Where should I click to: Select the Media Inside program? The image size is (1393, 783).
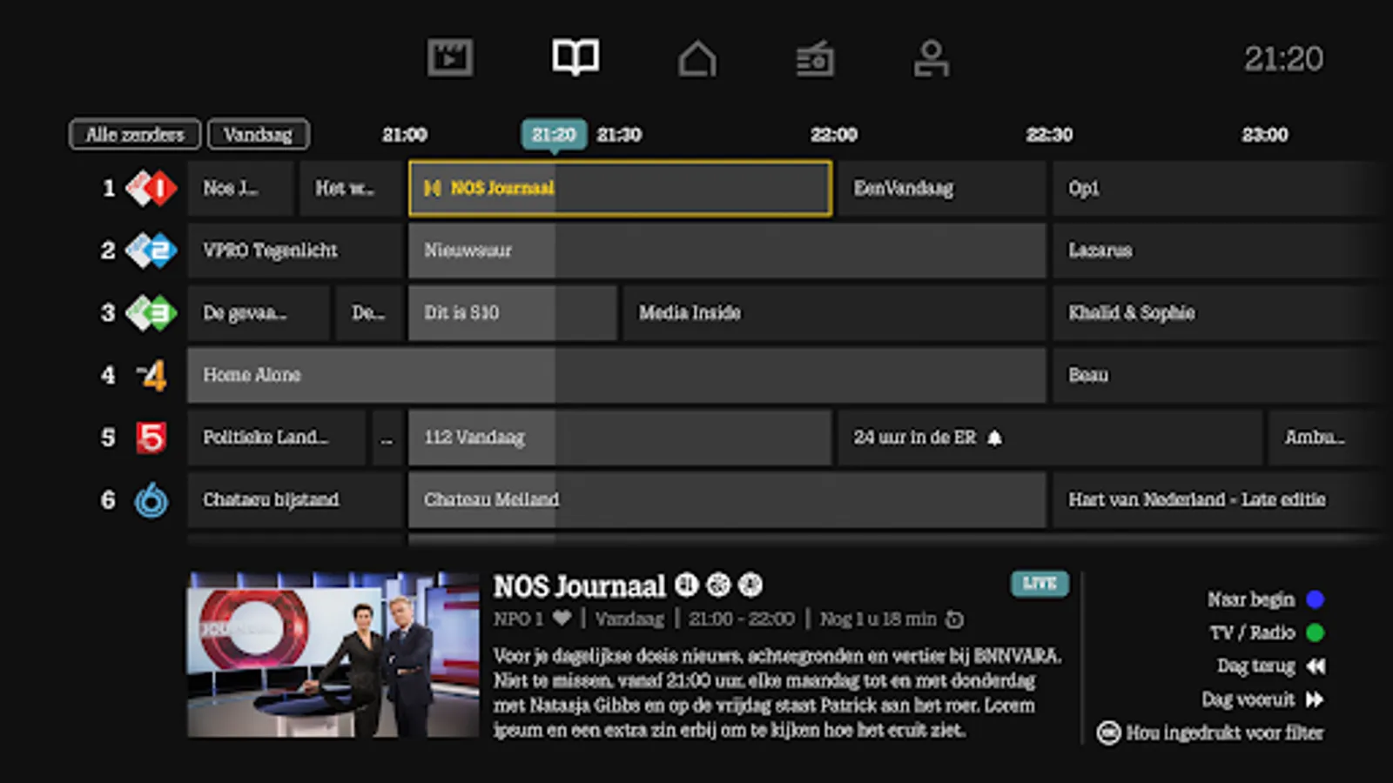tap(835, 313)
